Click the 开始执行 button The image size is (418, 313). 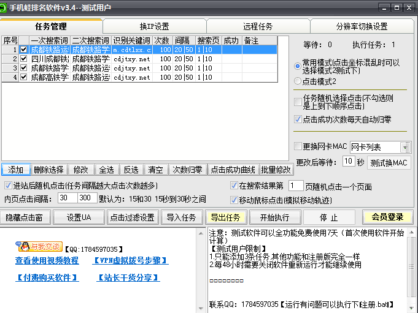(274, 217)
